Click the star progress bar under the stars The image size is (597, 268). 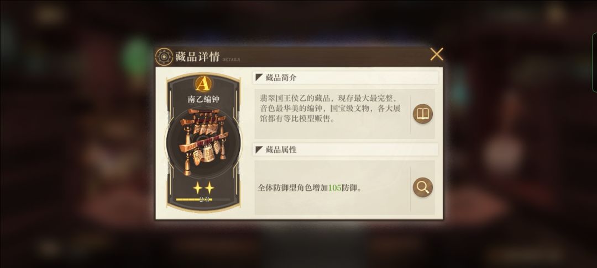tap(203, 199)
